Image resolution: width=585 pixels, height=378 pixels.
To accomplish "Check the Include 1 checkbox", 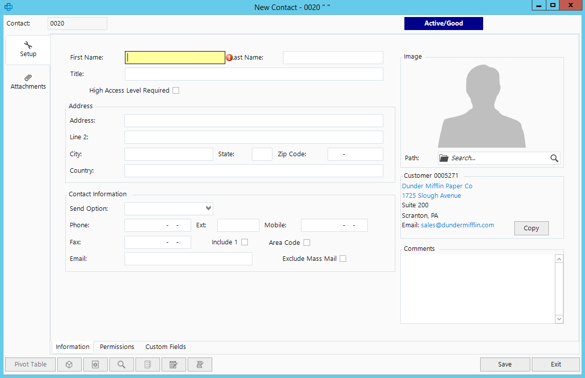I will click(x=244, y=242).
